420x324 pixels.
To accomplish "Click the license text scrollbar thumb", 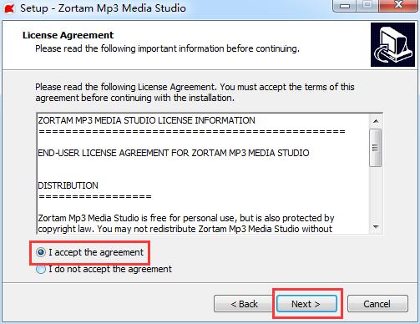I will pos(376,148).
